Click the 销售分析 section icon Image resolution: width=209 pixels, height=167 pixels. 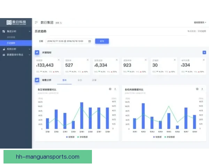tap(37, 80)
